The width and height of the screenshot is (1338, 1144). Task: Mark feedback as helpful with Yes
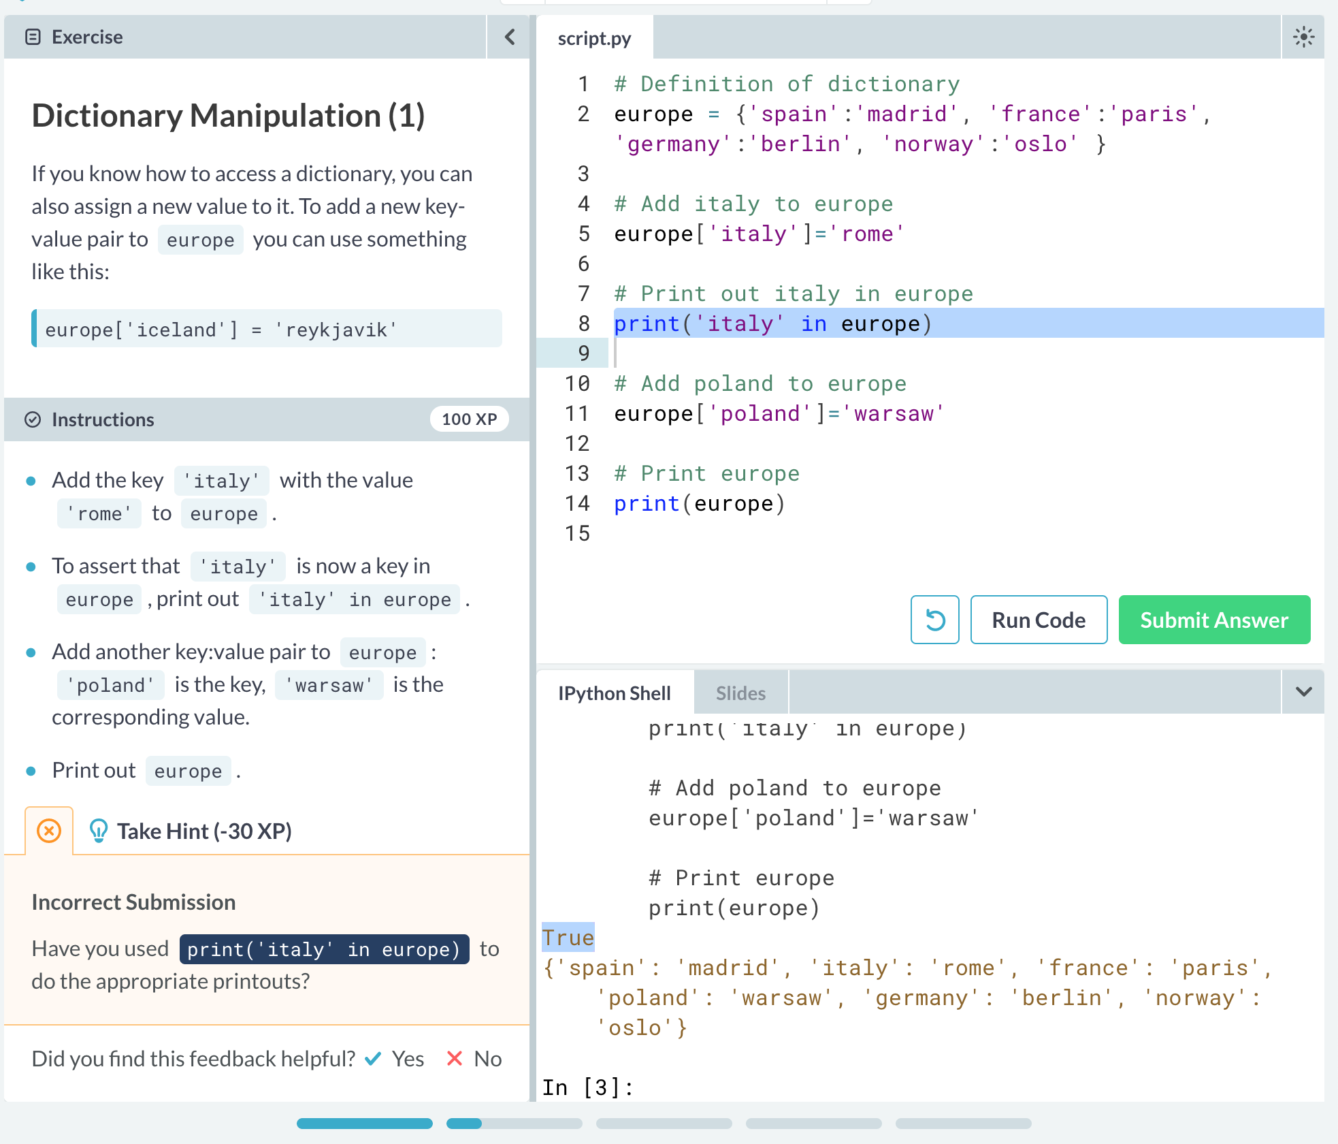pos(395,1059)
